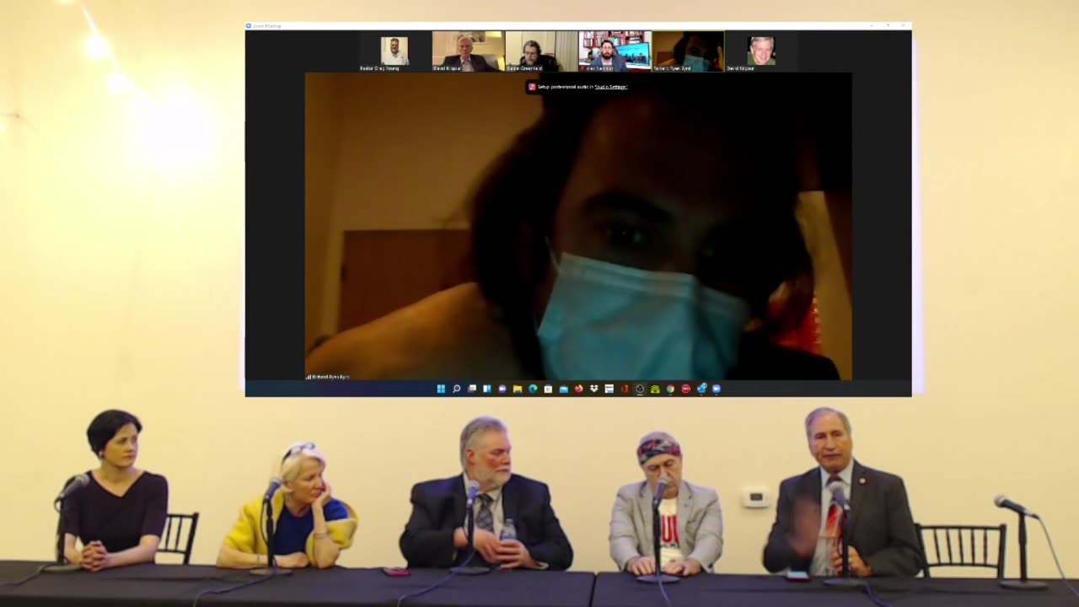Select Pastor Greg Young's participant thumbnail
This screenshot has width=1079, height=607.
click(394, 51)
